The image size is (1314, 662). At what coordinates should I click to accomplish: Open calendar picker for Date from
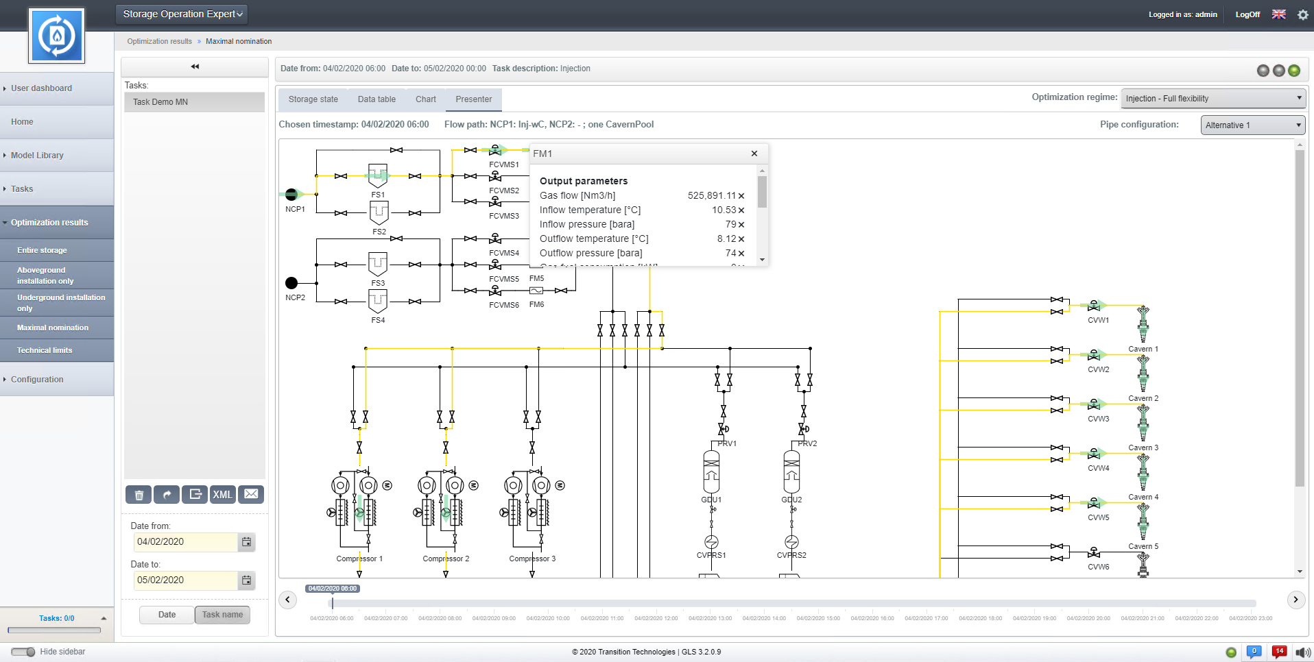pyautogui.click(x=247, y=542)
